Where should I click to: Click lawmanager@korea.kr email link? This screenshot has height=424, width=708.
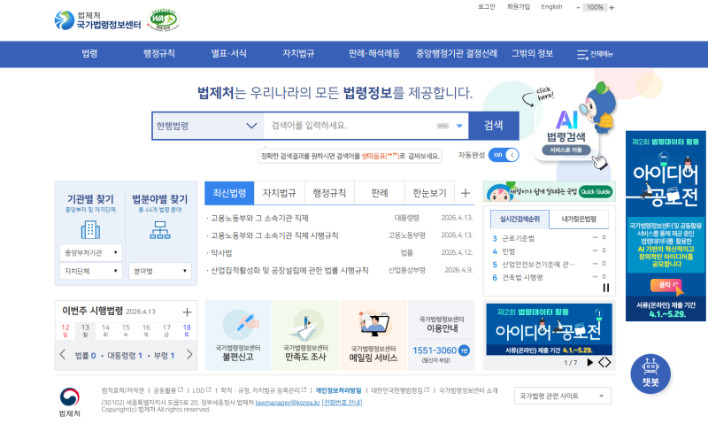(288, 403)
